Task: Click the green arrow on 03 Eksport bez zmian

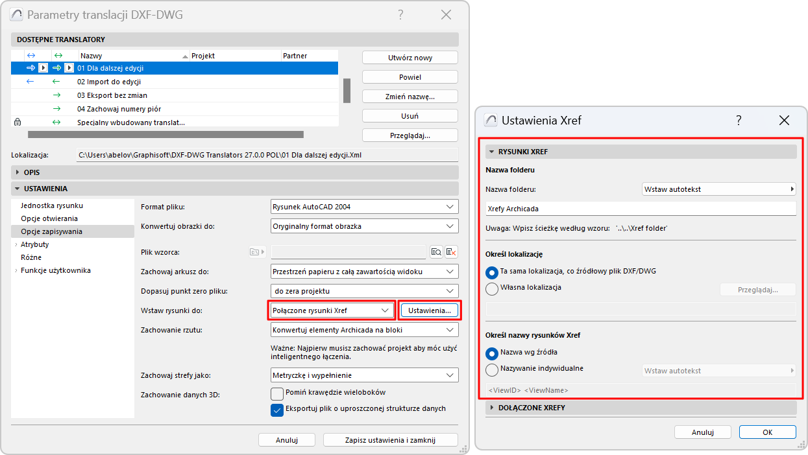Action: tap(56, 95)
